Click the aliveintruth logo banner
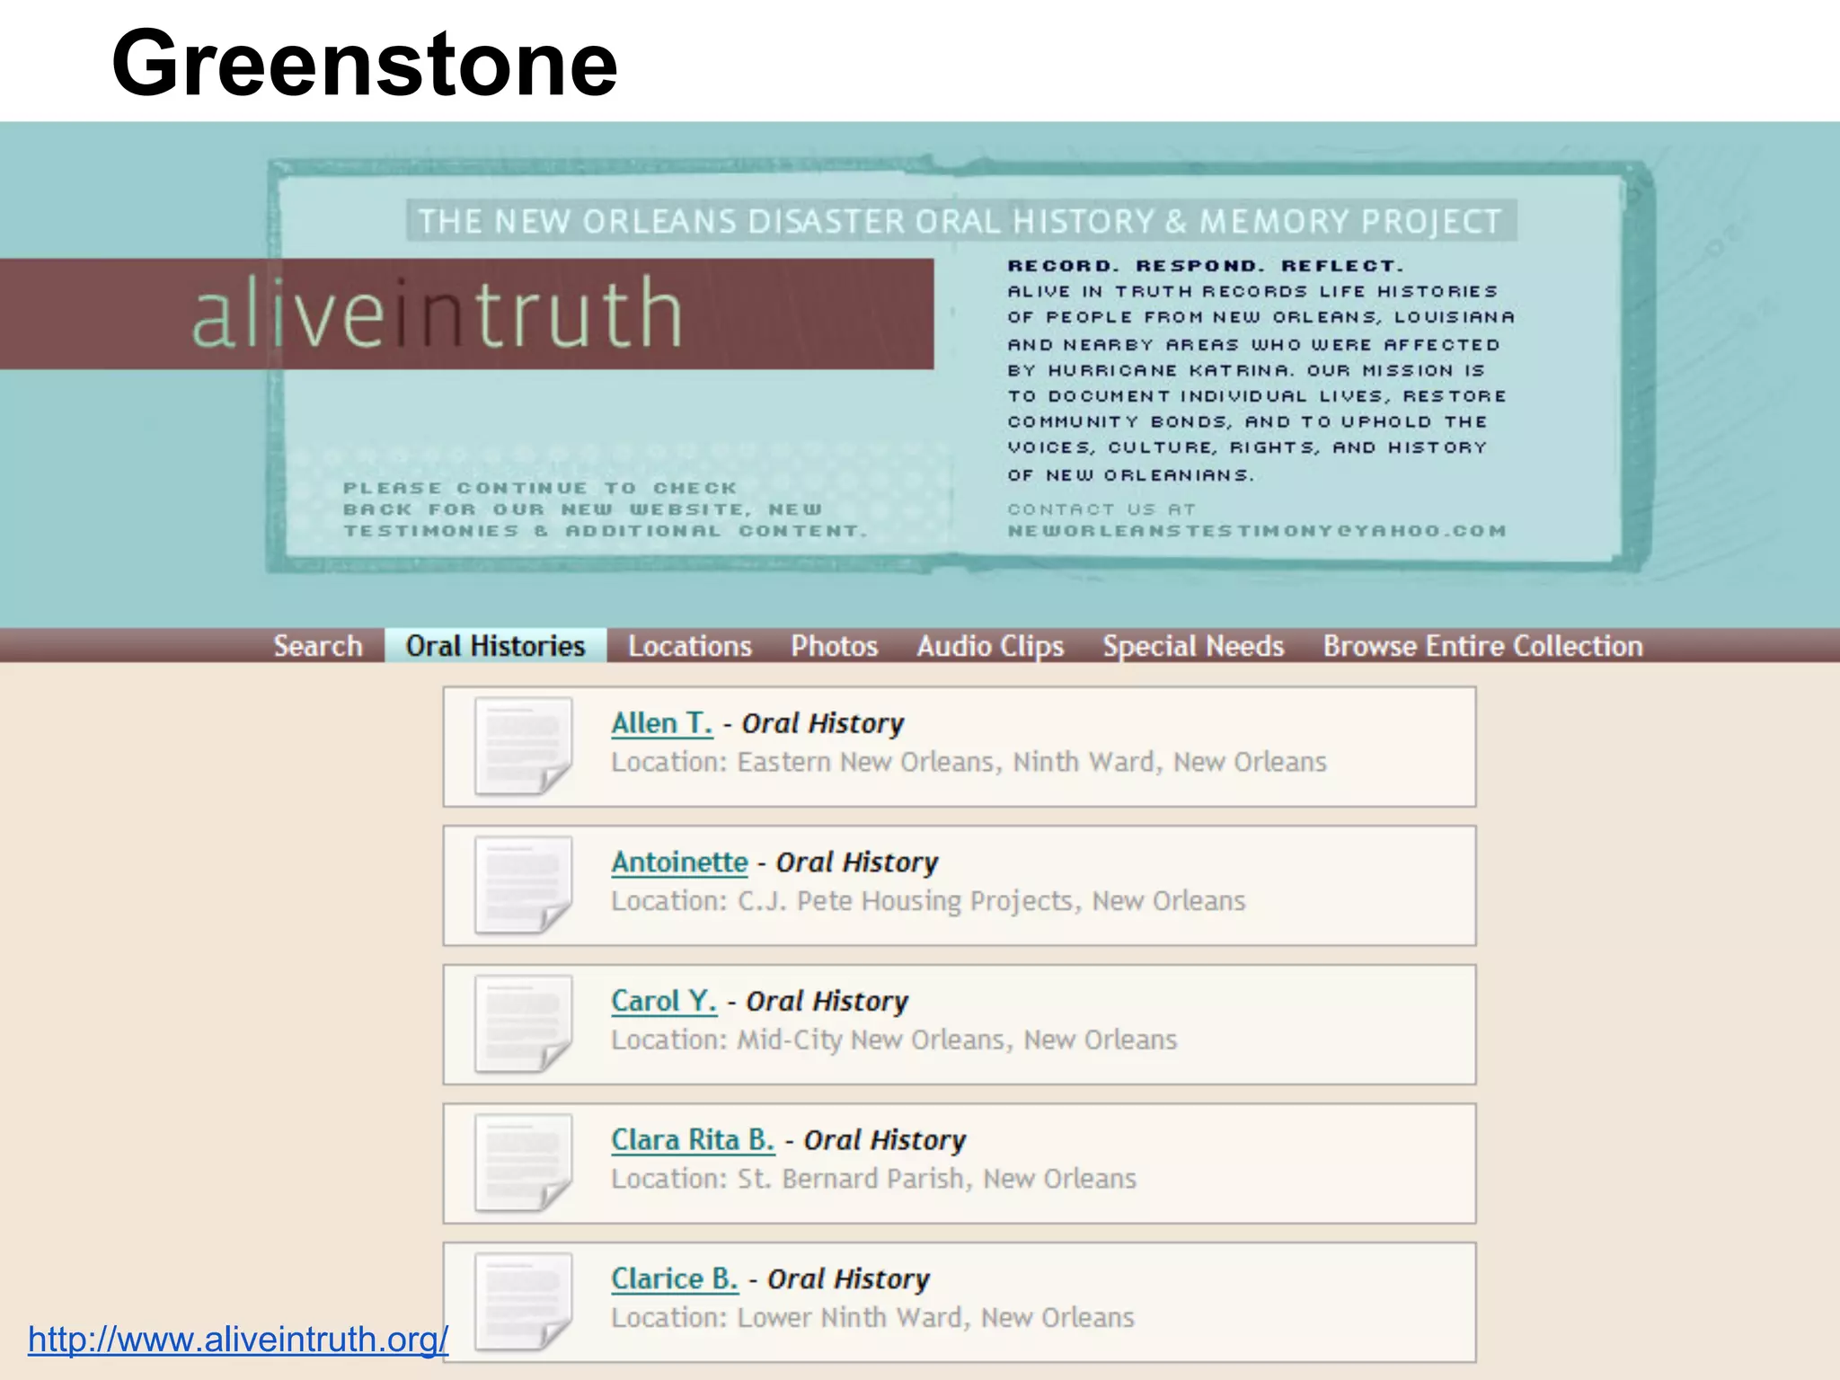The width and height of the screenshot is (1840, 1380). [466, 314]
